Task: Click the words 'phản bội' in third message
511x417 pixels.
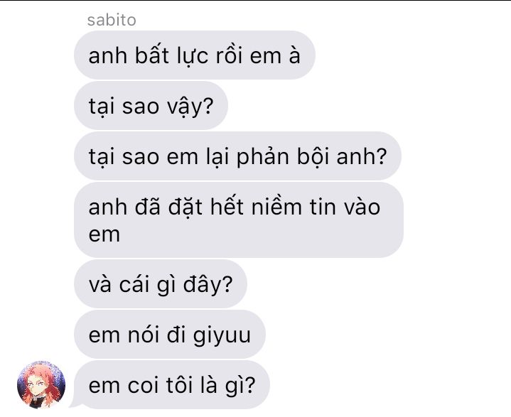Action: pos(282,157)
